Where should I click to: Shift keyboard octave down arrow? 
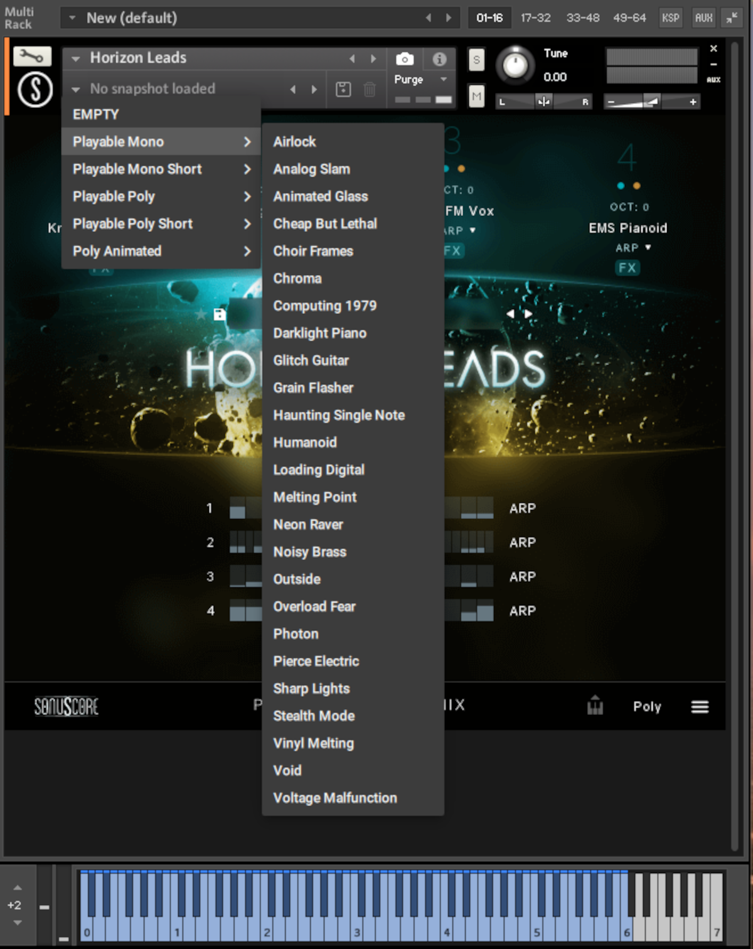point(17,923)
